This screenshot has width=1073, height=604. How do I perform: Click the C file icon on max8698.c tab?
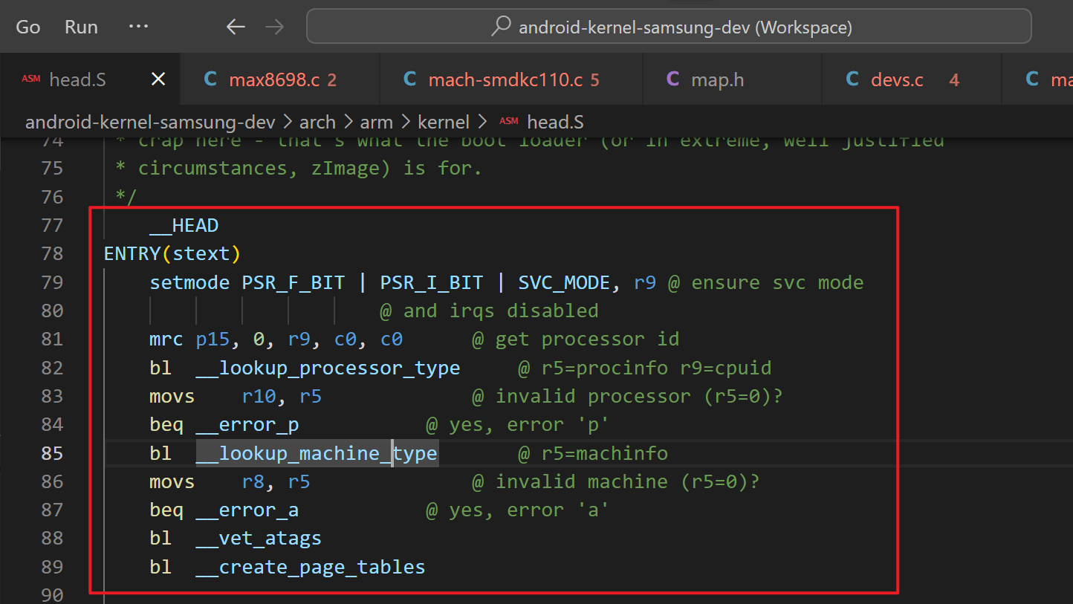(210, 79)
